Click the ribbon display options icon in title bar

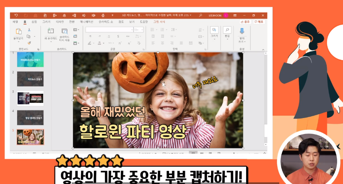click(235, 15)
